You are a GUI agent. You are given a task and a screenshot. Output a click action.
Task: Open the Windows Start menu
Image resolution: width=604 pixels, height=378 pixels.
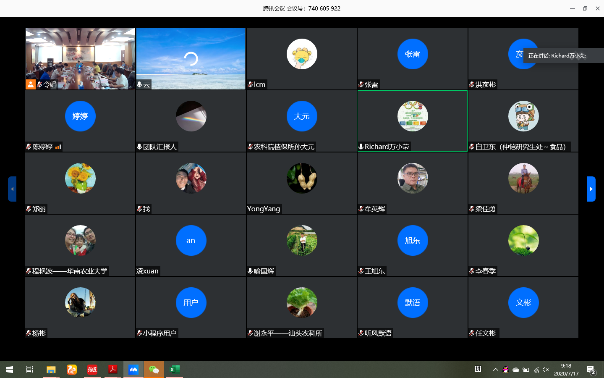pyautogui.click(x=10, y=370)
